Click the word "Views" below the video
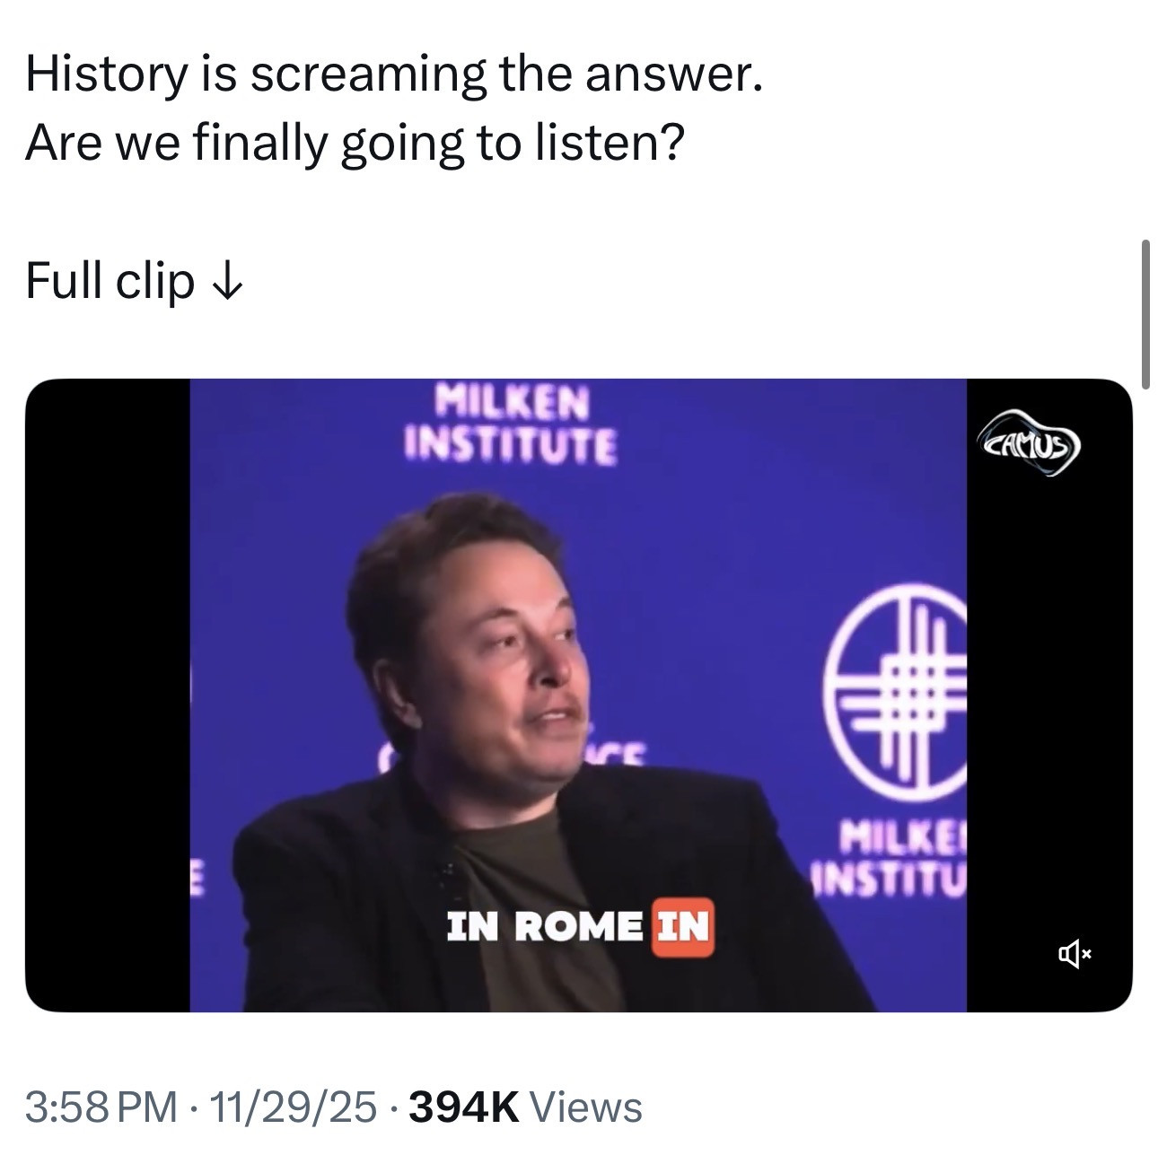 587,1107
